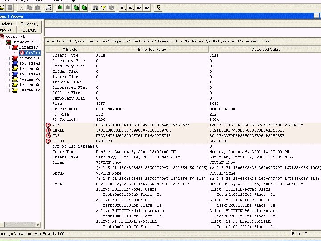The width and height of the screenshot is (321, 241).
Task: Select the C:\Pro tree entry
Action: (x=33, y=53)
